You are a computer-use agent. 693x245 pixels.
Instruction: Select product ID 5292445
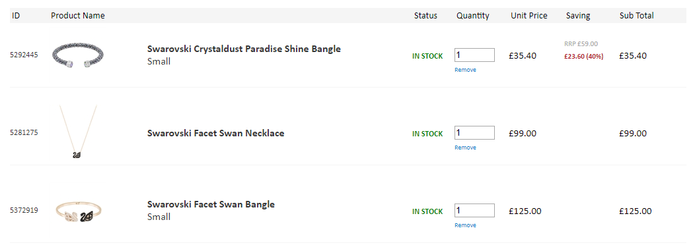click(24, 55)
